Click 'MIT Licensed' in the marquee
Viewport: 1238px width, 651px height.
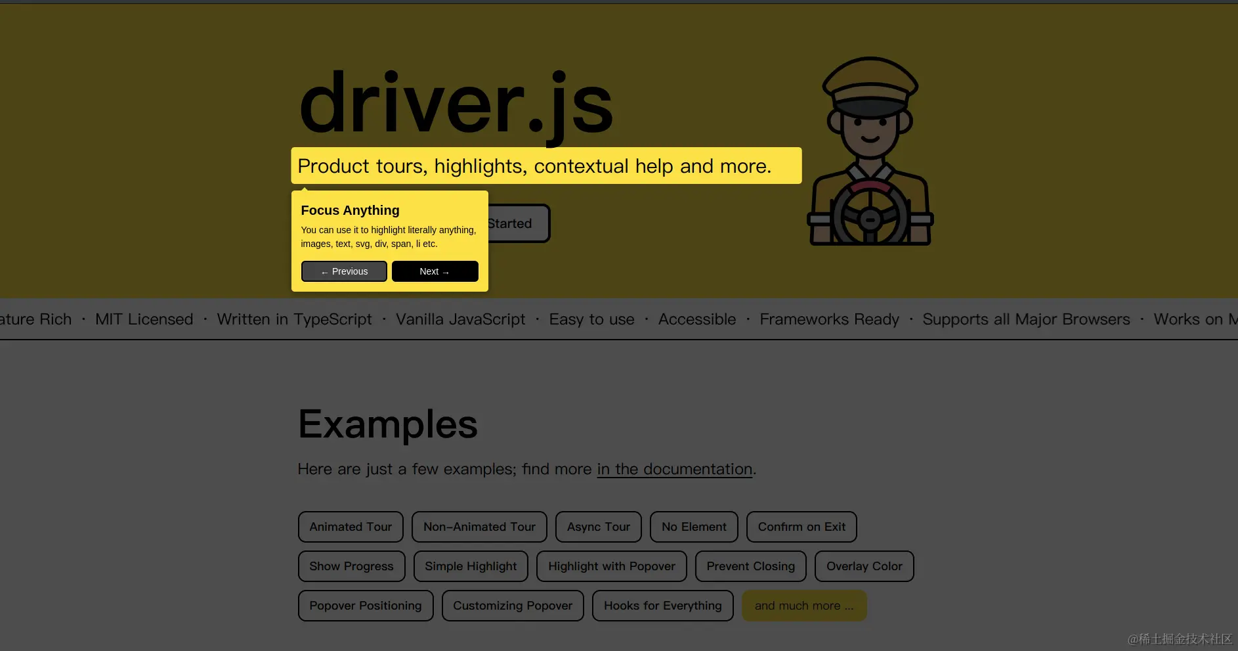144,319
